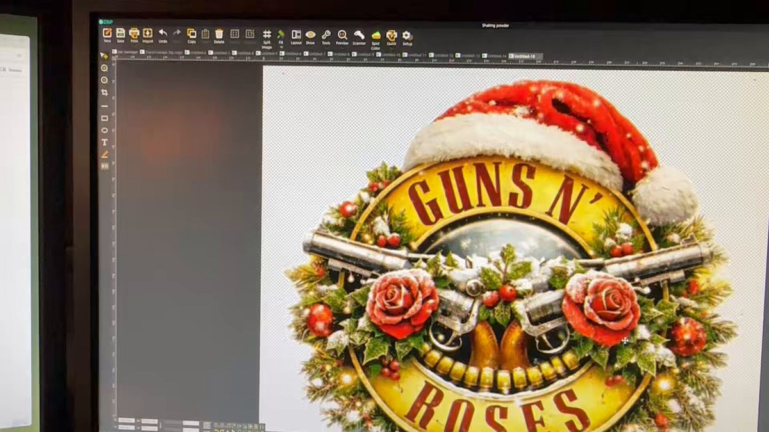Switch to the Untitled-15 tab
This screenshot has height=432, width=769.
pyautogui.click(x=525, y=56)
